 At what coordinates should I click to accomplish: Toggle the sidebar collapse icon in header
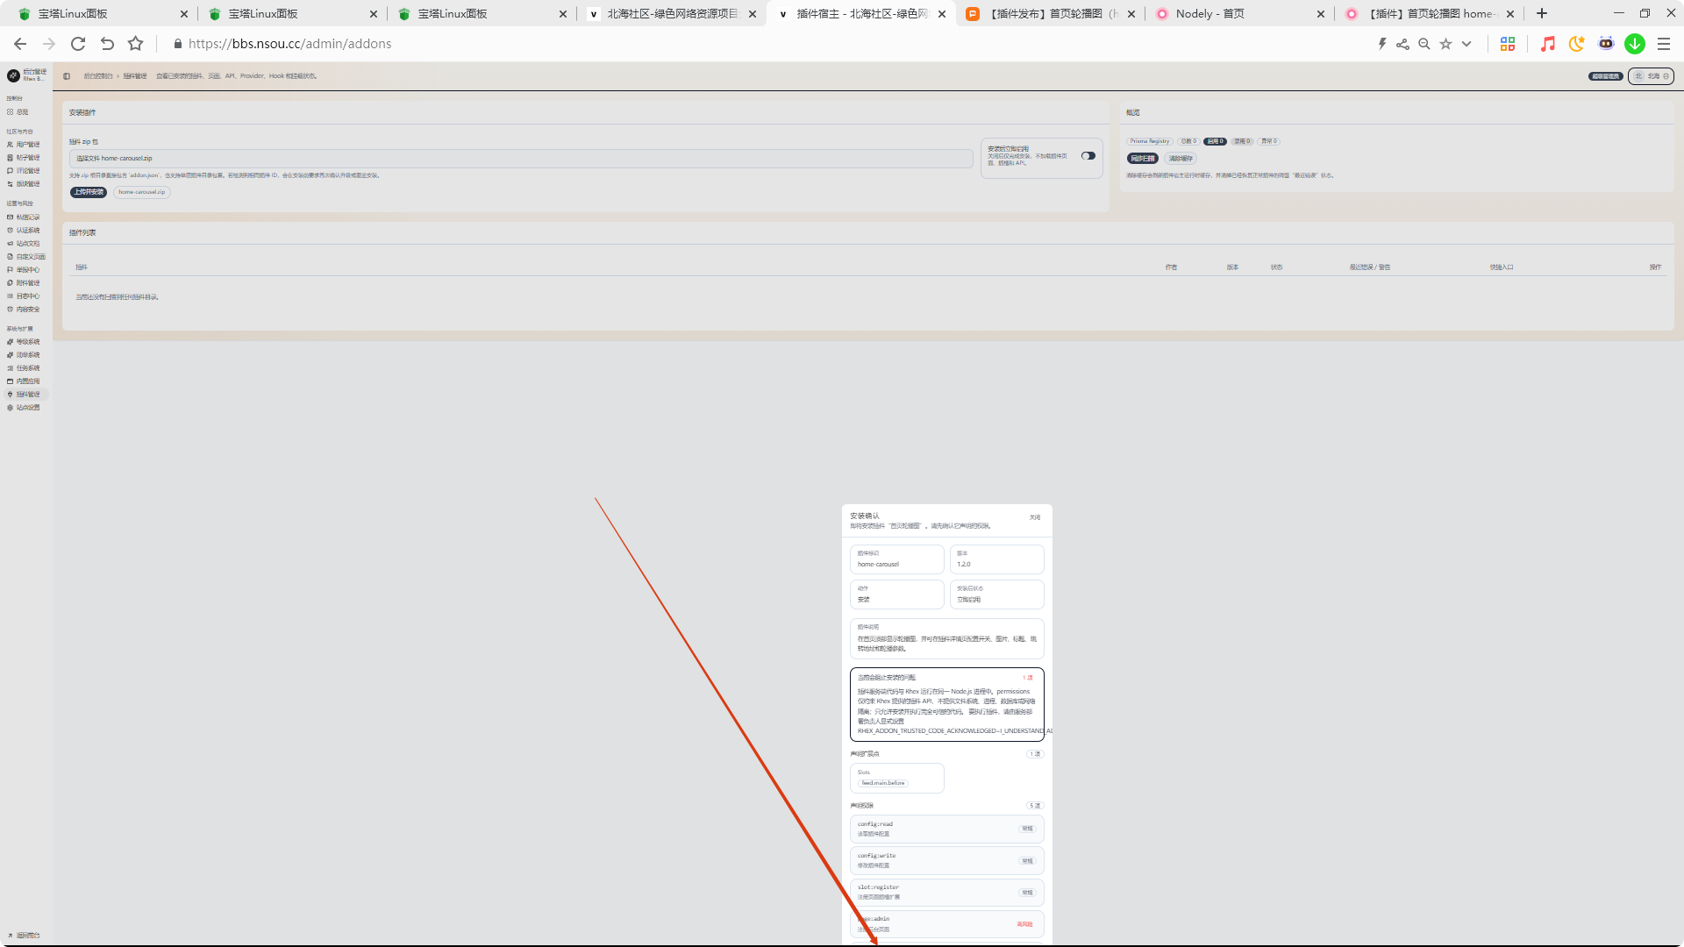(67, 76)
